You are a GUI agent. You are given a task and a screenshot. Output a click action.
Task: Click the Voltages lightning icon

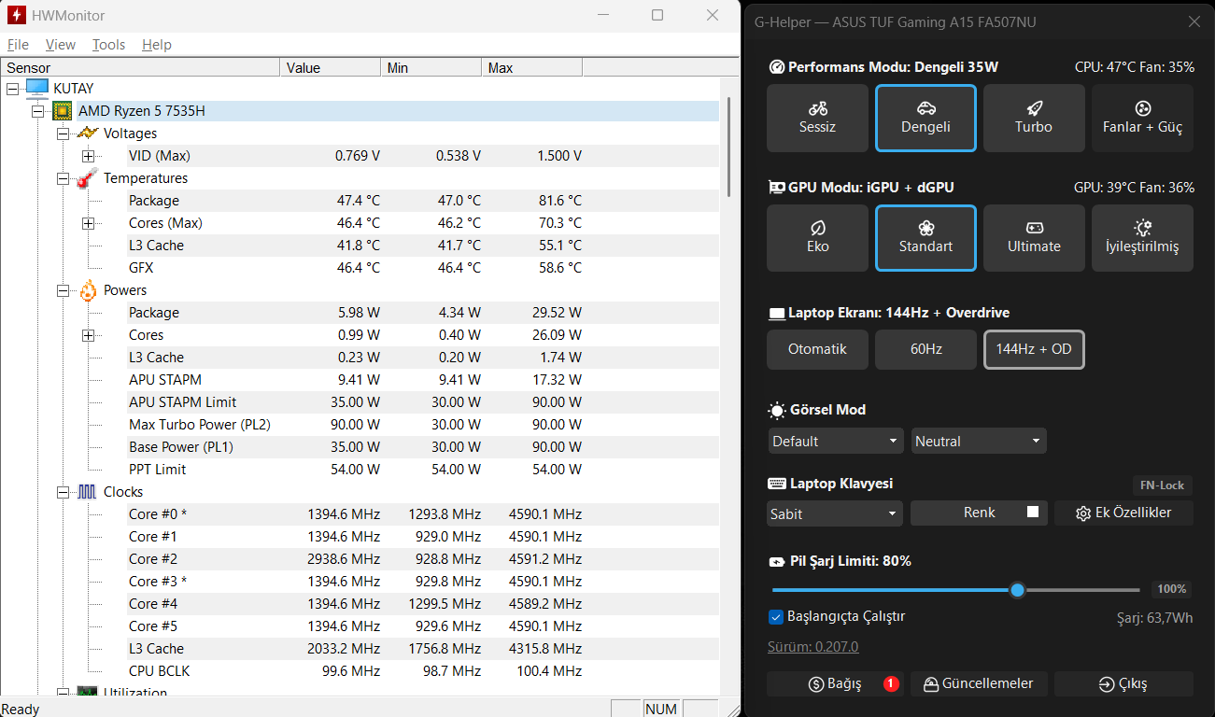click(87, 134)
